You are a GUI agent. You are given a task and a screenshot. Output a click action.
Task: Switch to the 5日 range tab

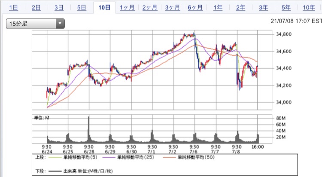tap(82, 8)
